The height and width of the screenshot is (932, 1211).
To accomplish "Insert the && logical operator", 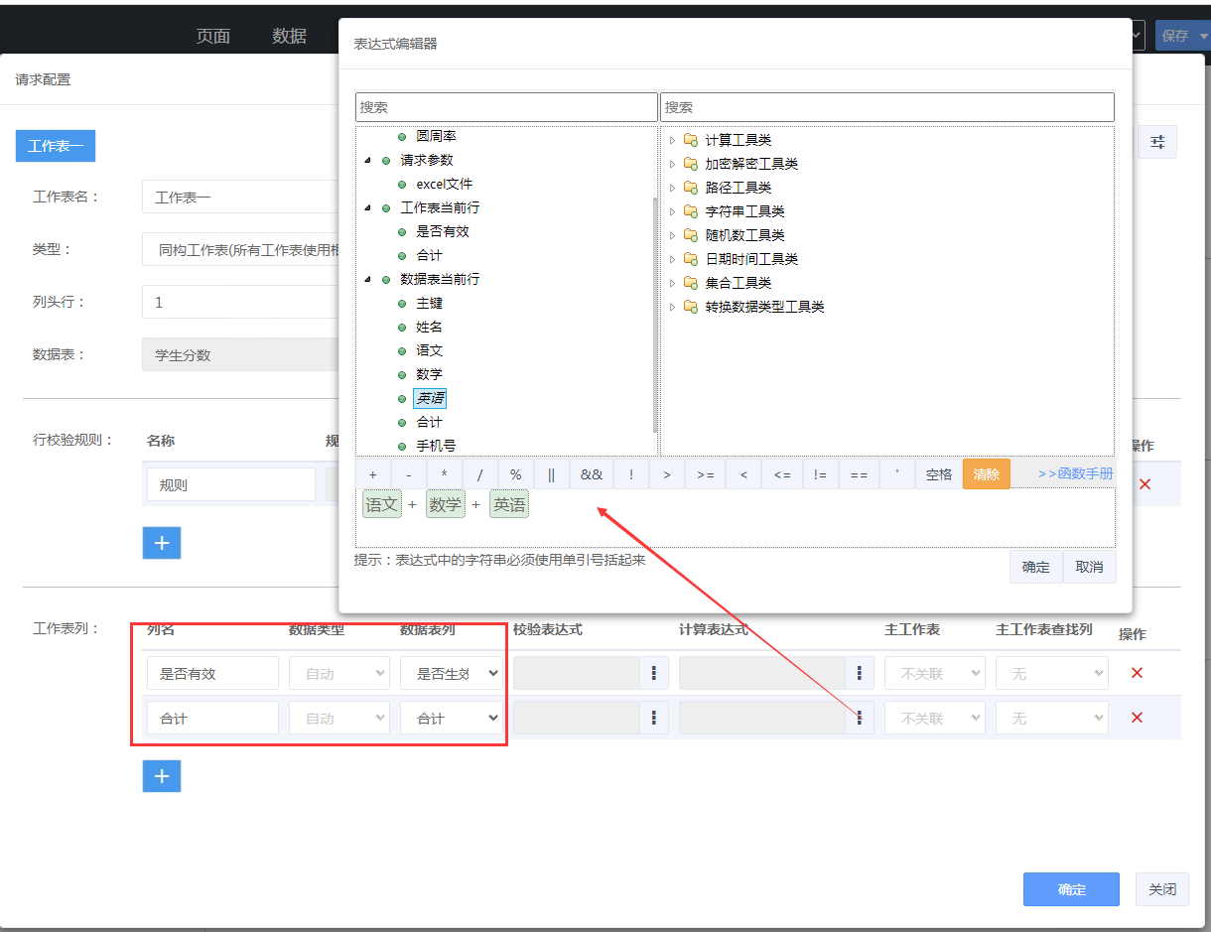I will coord(592,474).
